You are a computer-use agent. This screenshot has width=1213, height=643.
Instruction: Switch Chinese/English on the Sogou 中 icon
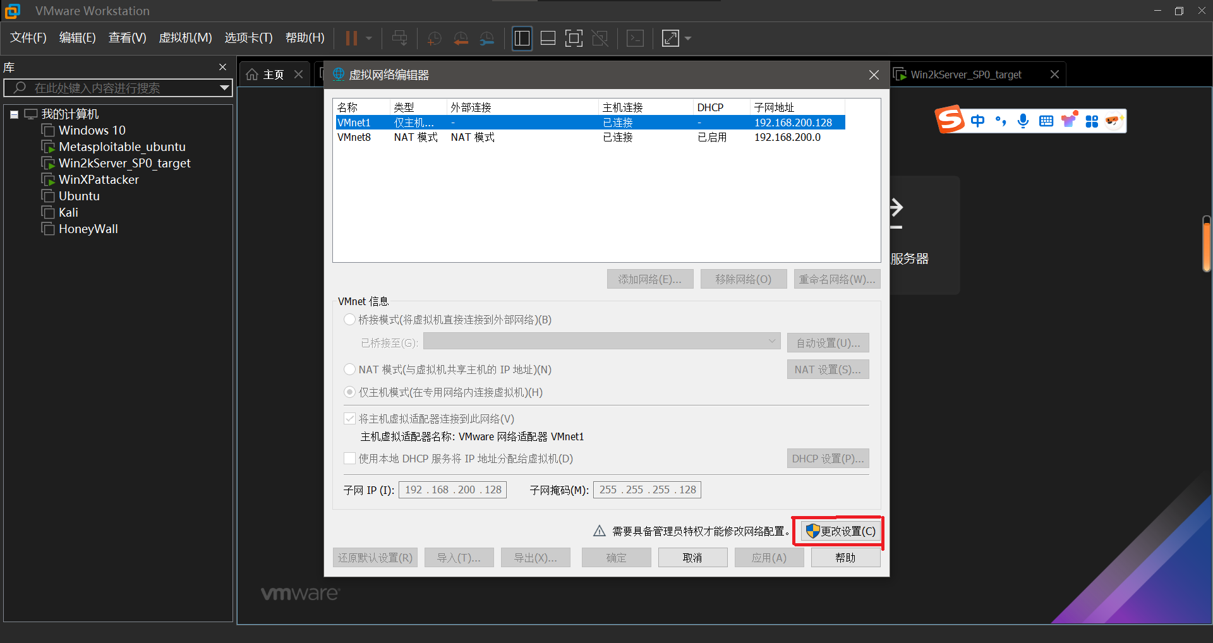click(977, 121)
